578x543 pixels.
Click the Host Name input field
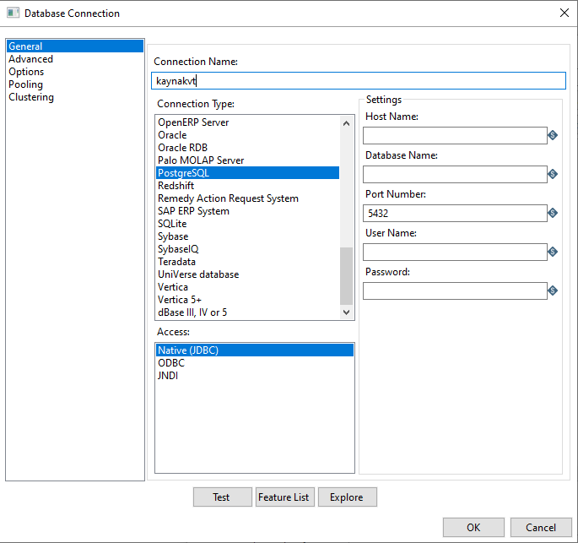[x=455, y=135]
